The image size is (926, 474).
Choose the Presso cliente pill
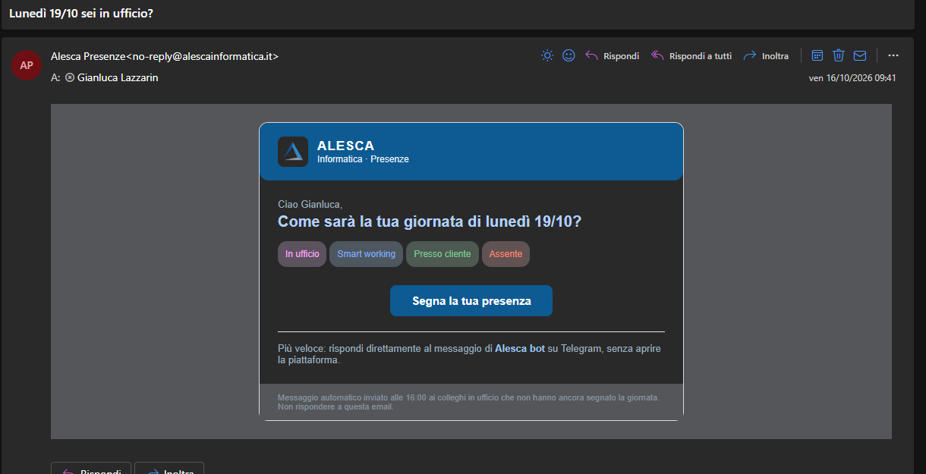(443, 254)
